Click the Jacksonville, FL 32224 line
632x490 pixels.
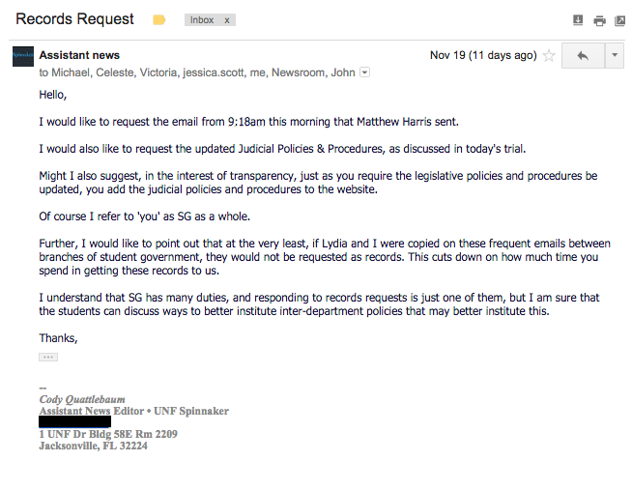click(x=93, y=446)
